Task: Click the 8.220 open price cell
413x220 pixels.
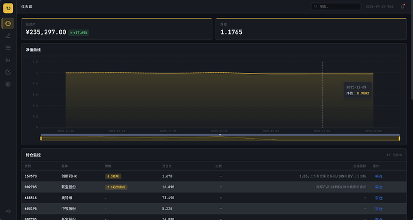Action: (x=167, y=209)
